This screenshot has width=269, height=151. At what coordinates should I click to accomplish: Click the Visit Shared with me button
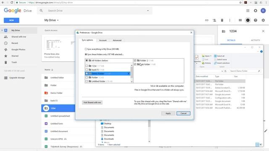[92, 102]
